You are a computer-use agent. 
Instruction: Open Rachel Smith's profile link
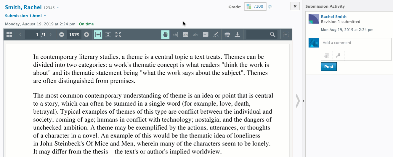click(333, 17)
